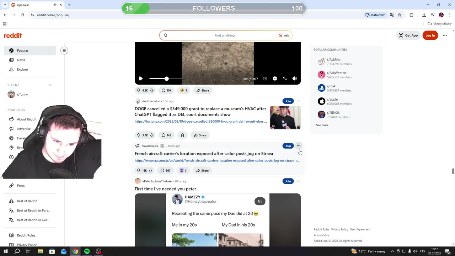Upvote the video post with 4.3K

[138, 90]
